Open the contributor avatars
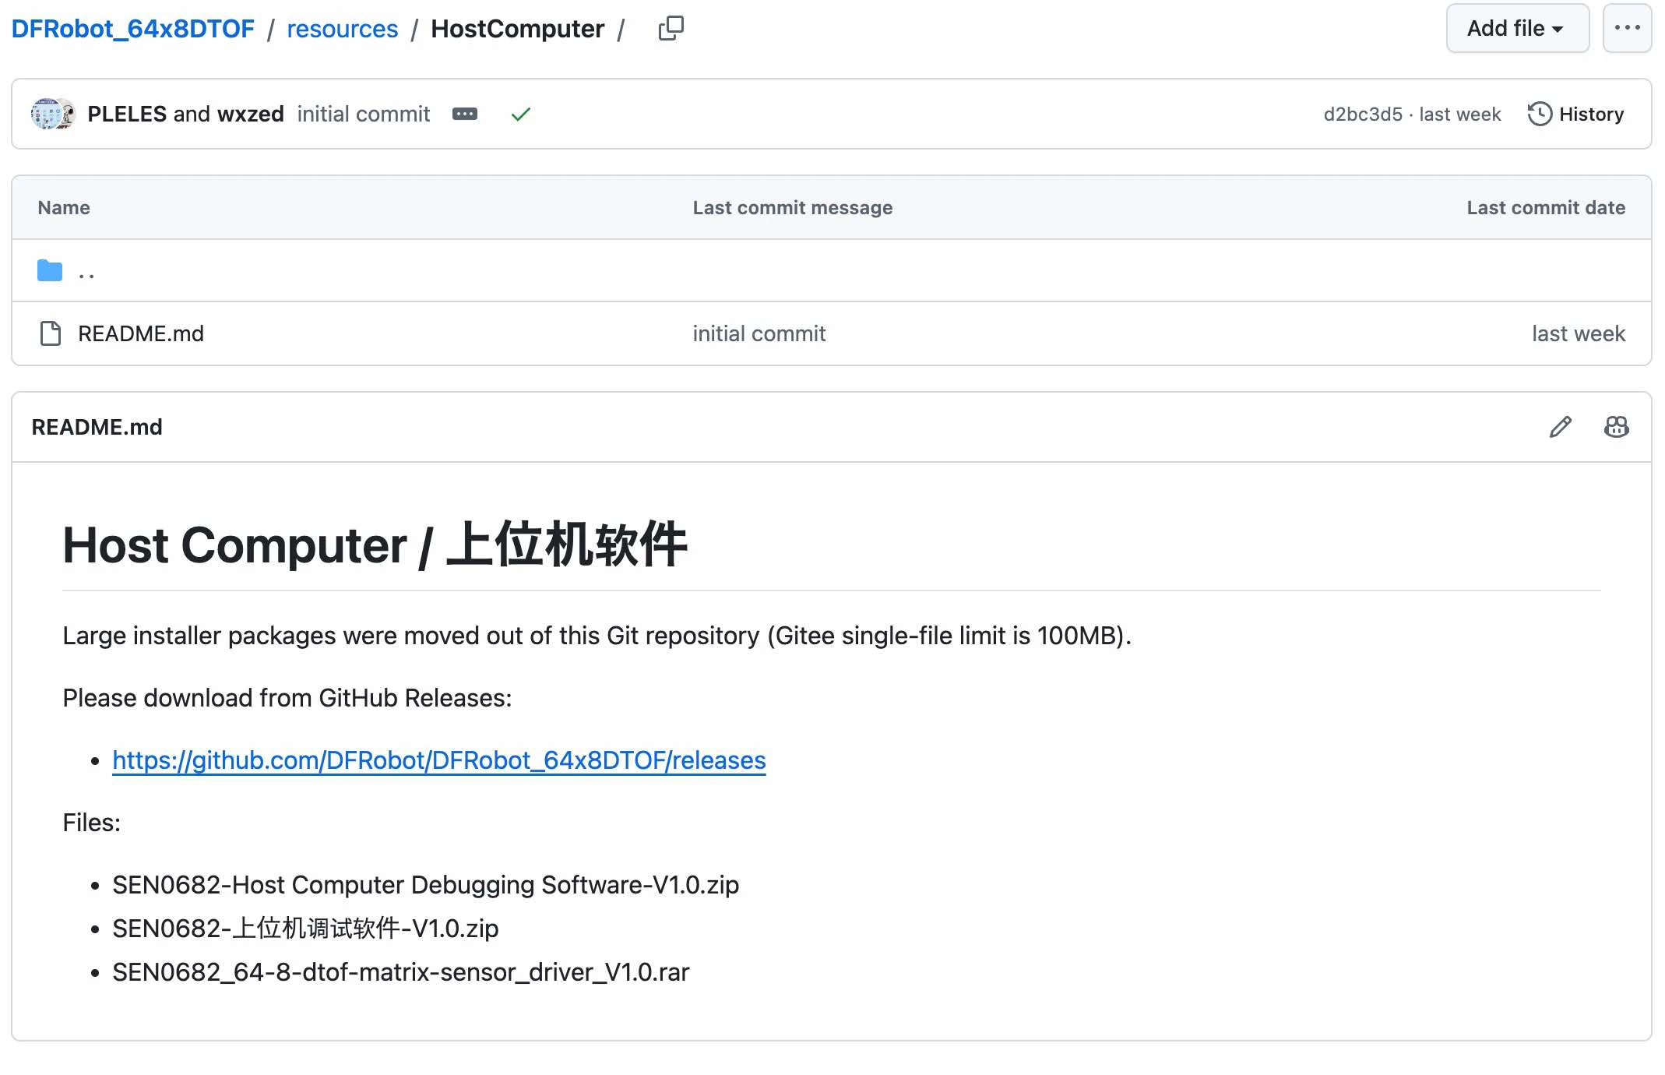Viewport: 1665px width, 1075px height. click(x=52, y=115)
